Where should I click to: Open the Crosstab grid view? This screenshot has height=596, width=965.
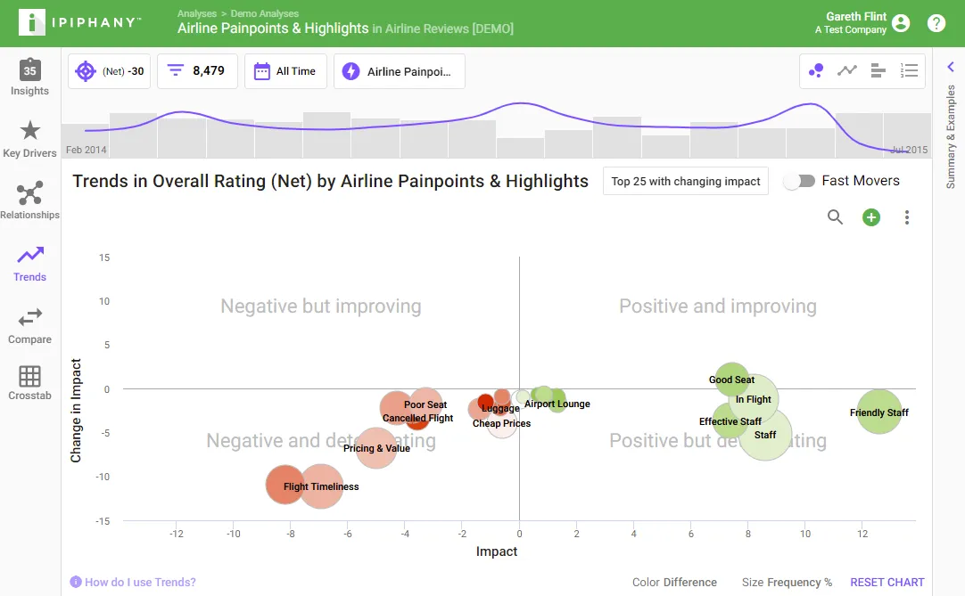click(x=29, y=382)
